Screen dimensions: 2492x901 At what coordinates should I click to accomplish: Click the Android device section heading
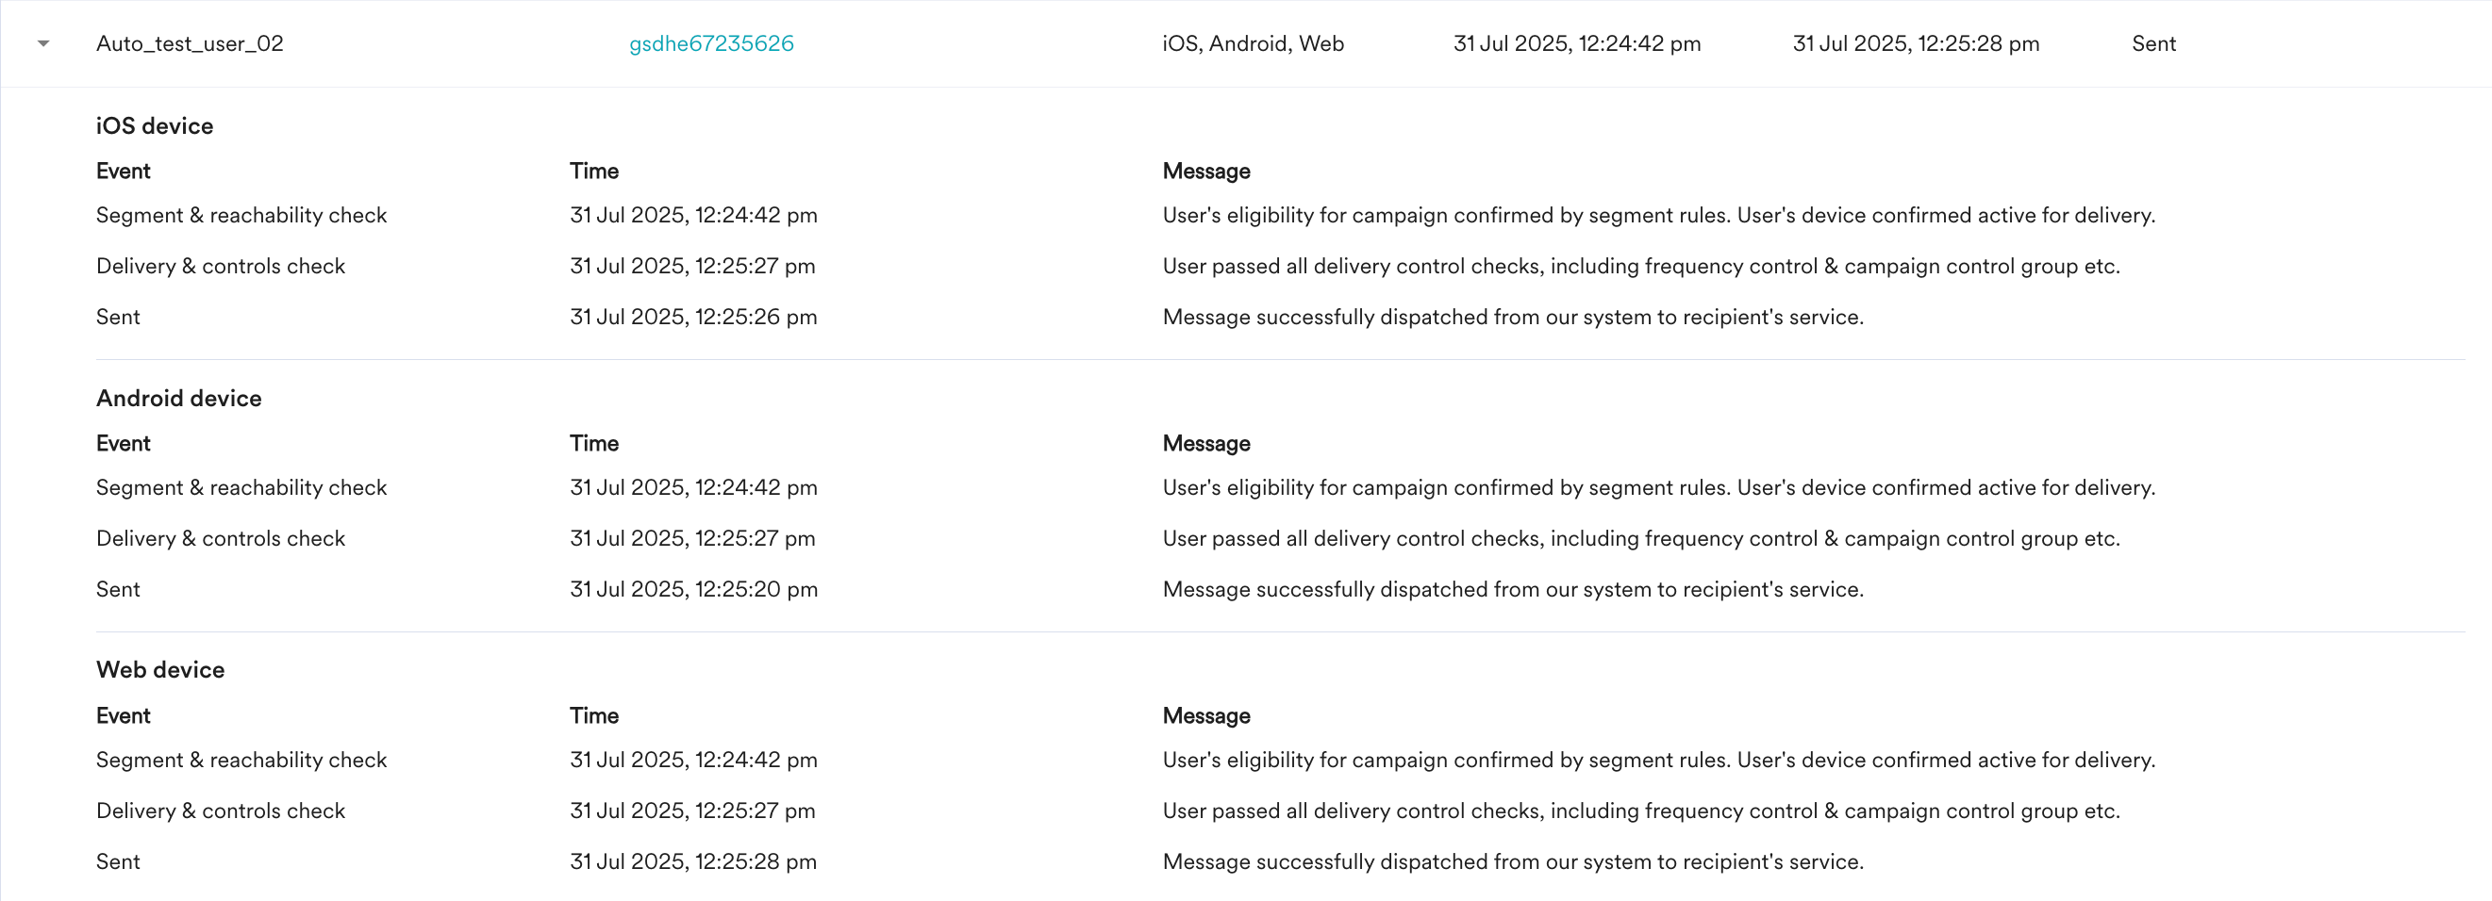(x=179, y=399)
